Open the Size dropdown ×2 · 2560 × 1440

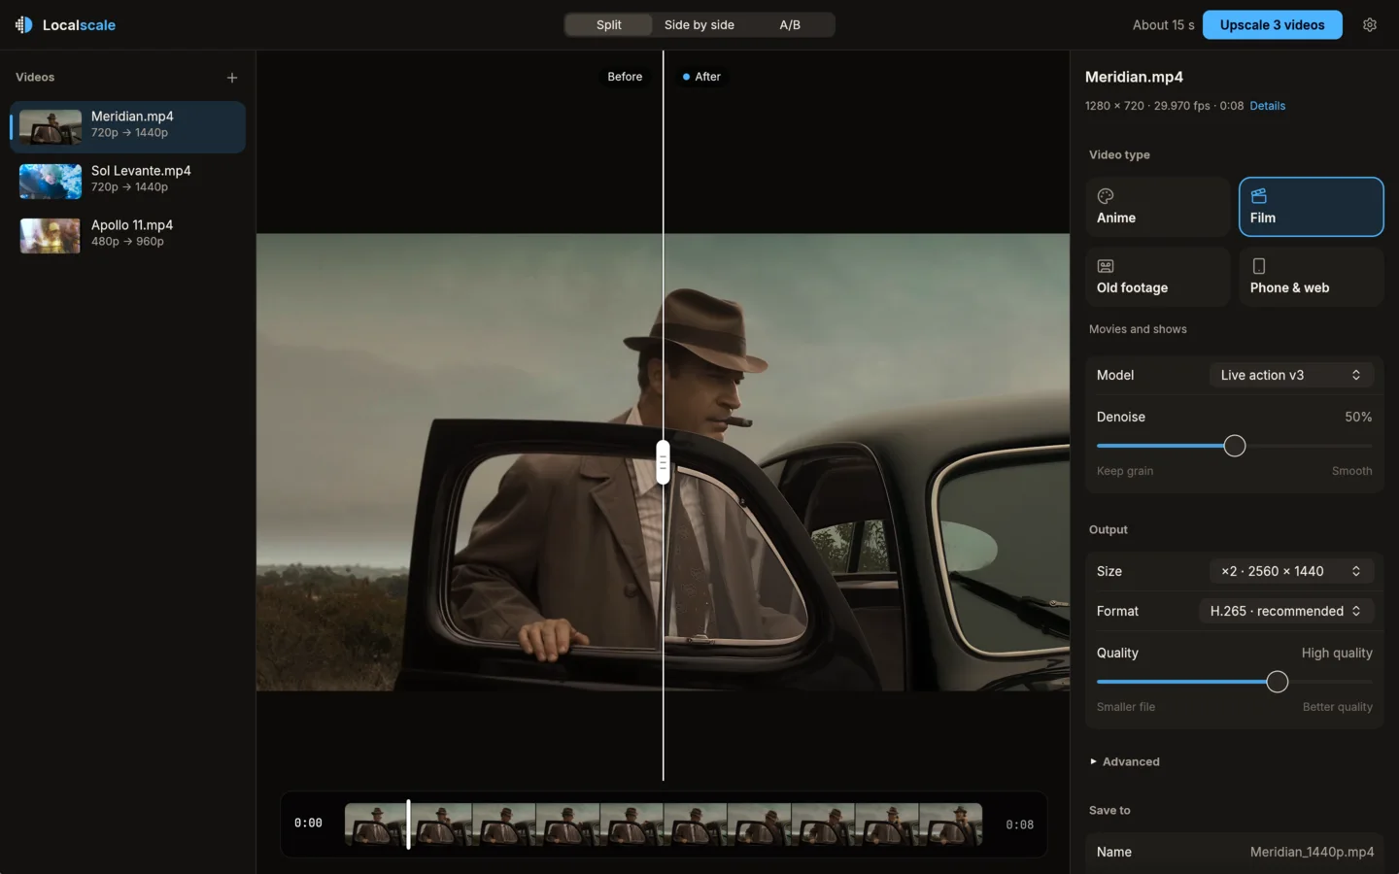pyautogui.click(x=1291, y=571)
